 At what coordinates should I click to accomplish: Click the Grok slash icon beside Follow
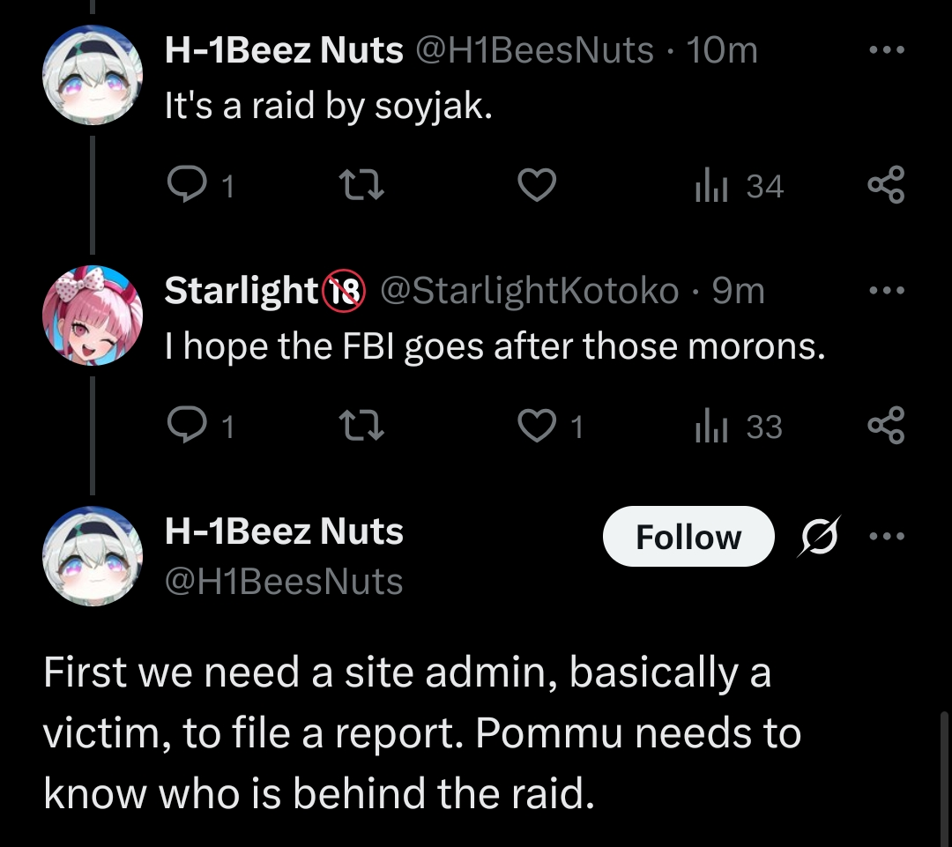pyautogui.click(x=819, y=536)
